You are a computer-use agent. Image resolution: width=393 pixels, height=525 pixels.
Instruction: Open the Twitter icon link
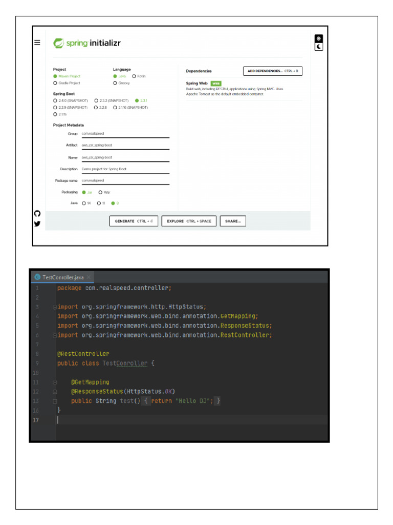click(x=37, y=224)
